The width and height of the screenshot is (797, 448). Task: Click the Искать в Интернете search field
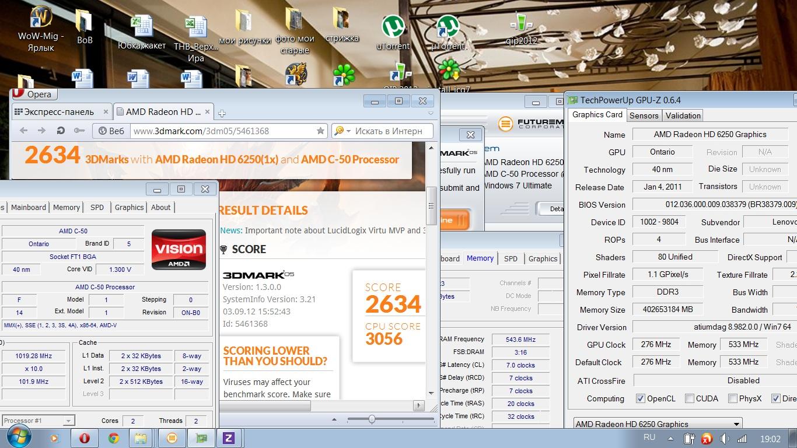389,131
